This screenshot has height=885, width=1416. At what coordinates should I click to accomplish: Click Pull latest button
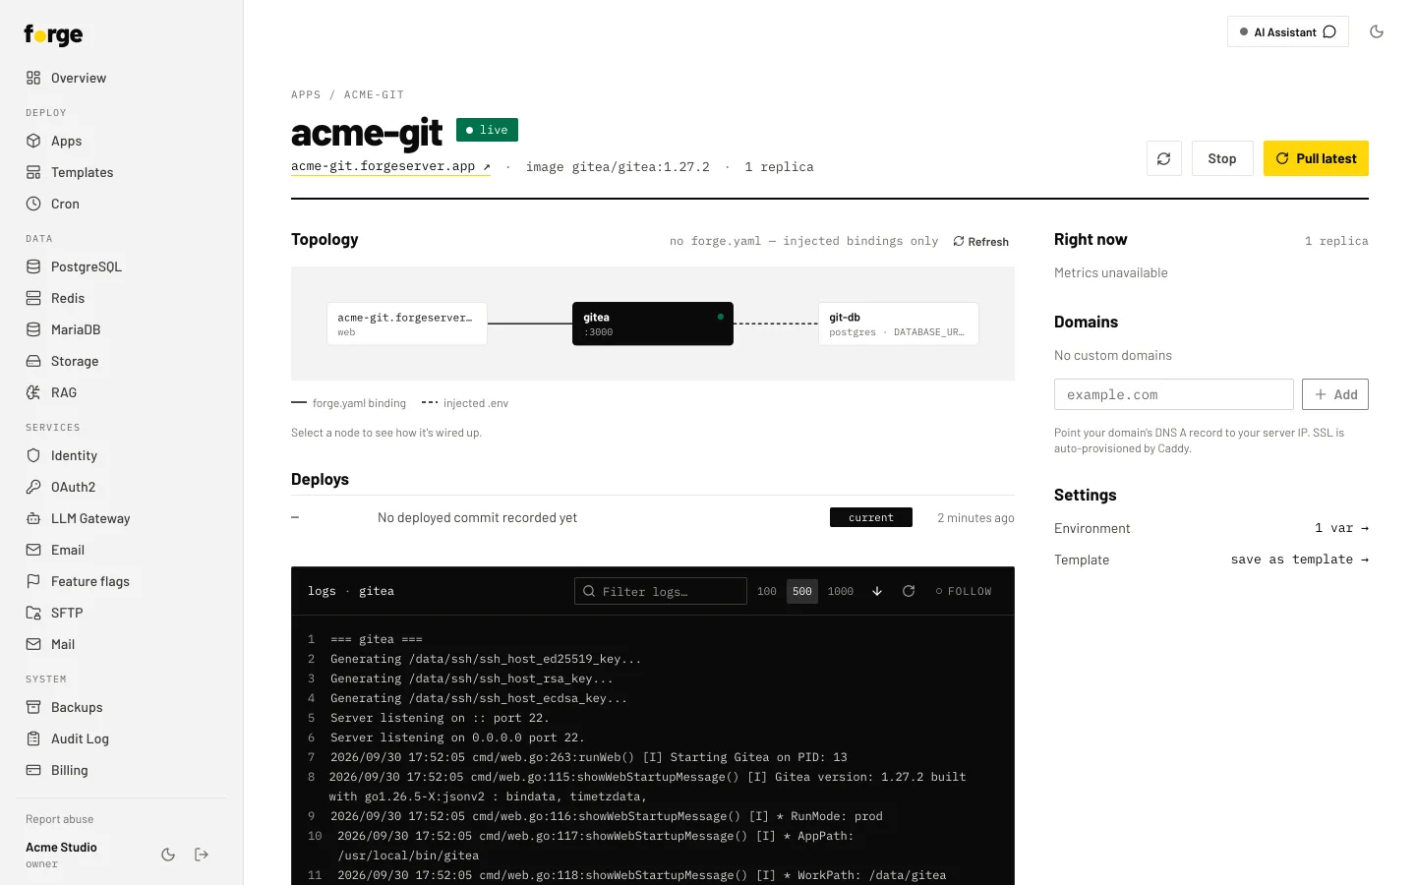pos(1316,158)
